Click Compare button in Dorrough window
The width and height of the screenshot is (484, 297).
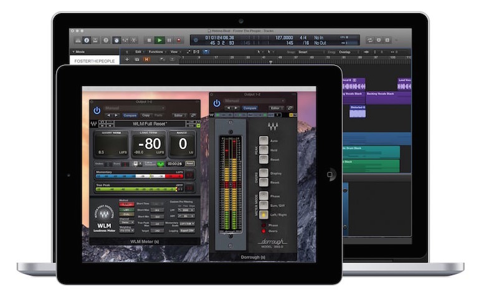pyautogui.click(x=250, y=108)
